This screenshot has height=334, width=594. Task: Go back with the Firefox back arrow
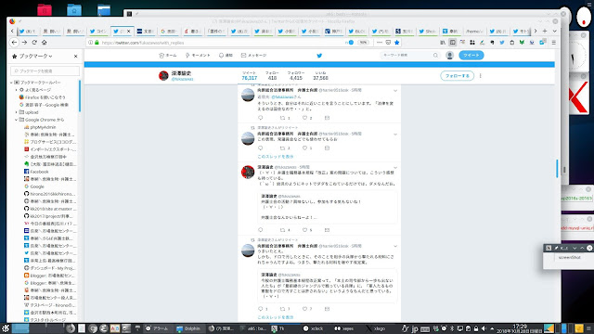15,43
